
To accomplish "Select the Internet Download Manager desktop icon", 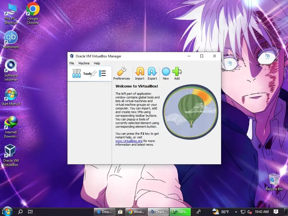I will coord(11,127).
